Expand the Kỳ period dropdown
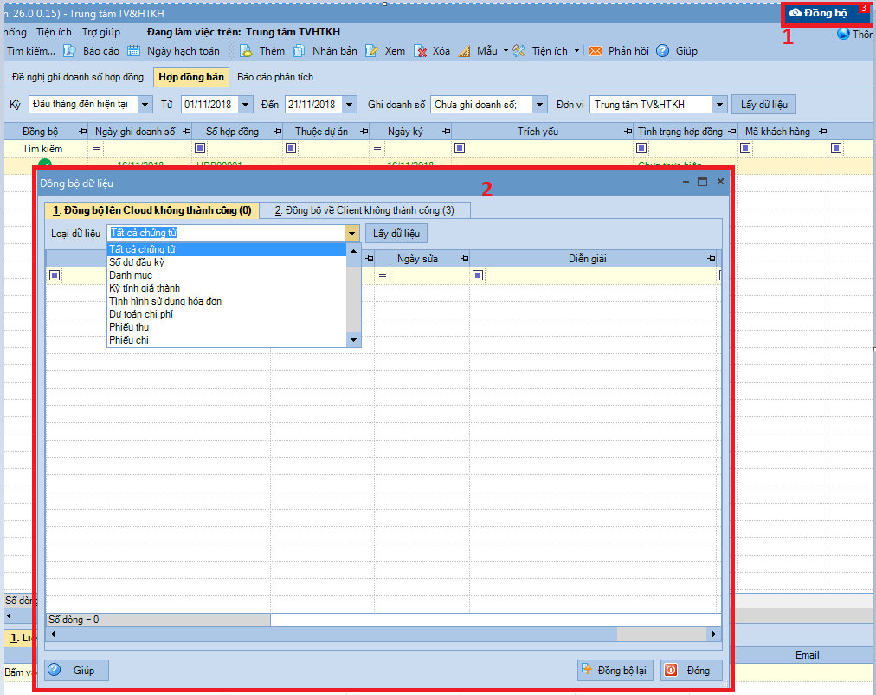Viewport: 876px width, 695px height. pyautogui.click(x=145, y=105)
